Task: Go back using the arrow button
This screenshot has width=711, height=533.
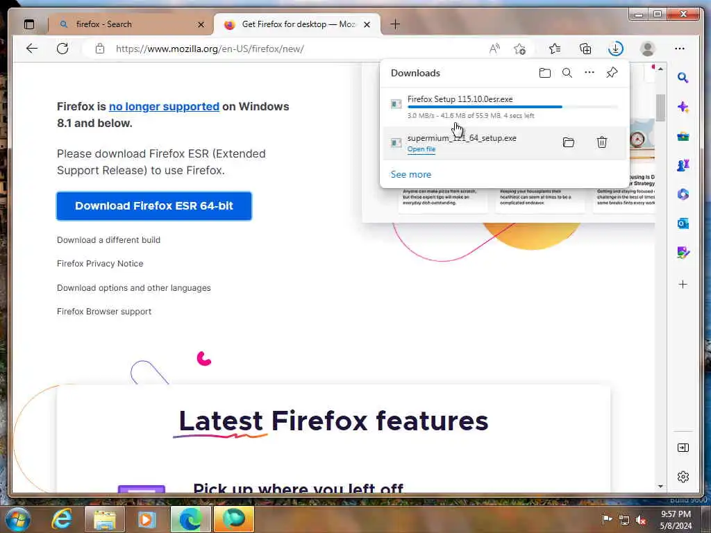Action: (32, 49)
